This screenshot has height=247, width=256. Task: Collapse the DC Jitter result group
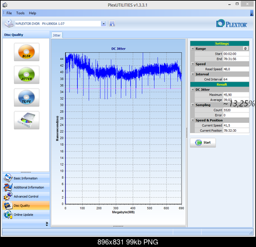point(192,90)
